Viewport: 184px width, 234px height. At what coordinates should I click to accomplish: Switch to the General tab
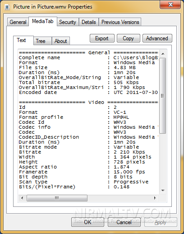pos(18,22)
